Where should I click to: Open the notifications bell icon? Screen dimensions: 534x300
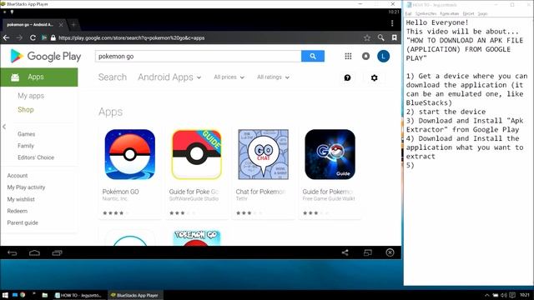click(x=365, y=56)
